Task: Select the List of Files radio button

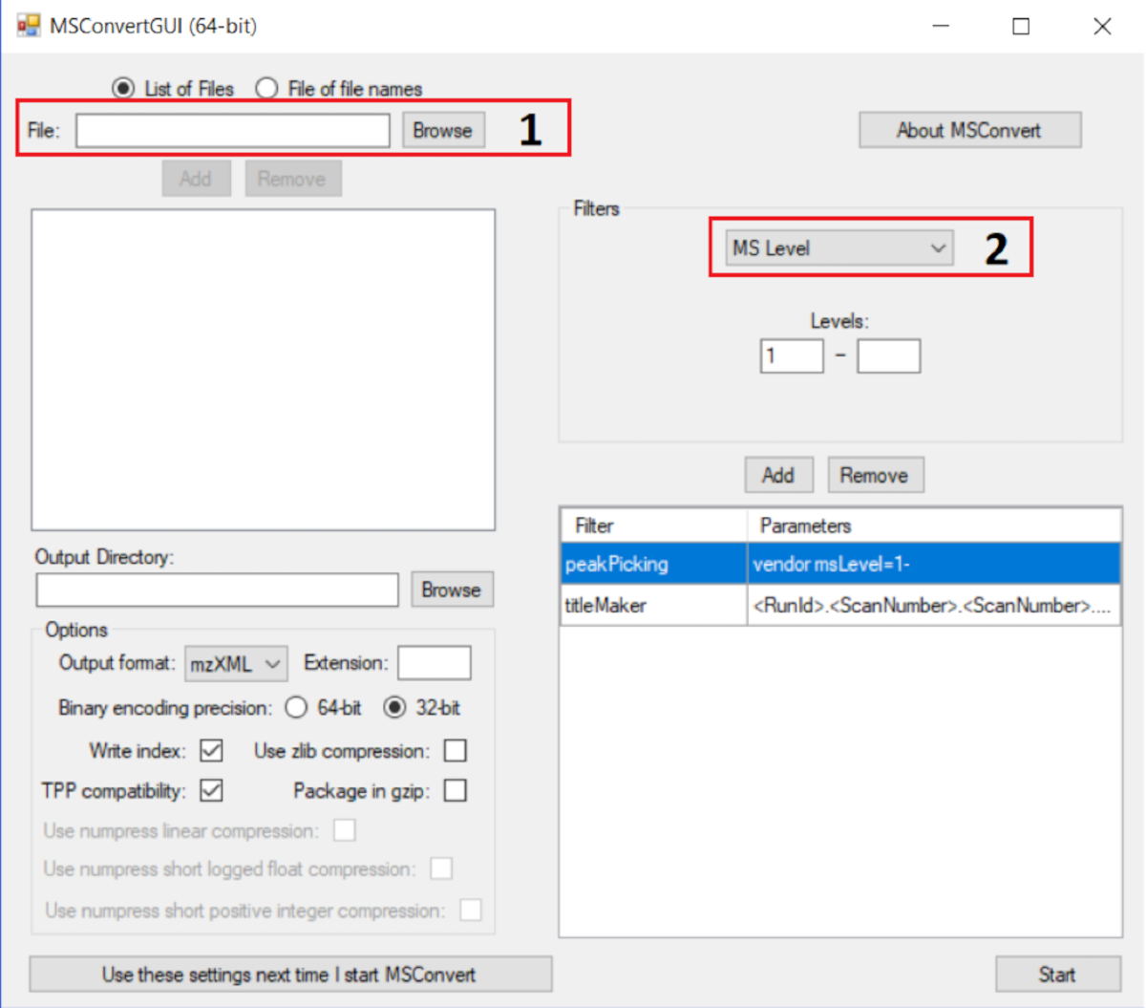Action: [x=123, y=88]
